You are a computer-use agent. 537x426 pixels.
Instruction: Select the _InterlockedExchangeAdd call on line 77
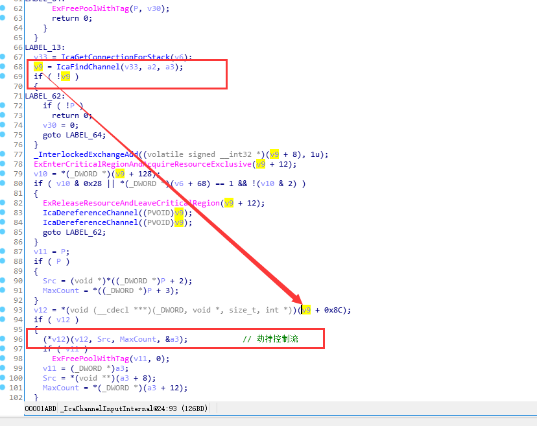pyautogui.click(x=86, y=154)
